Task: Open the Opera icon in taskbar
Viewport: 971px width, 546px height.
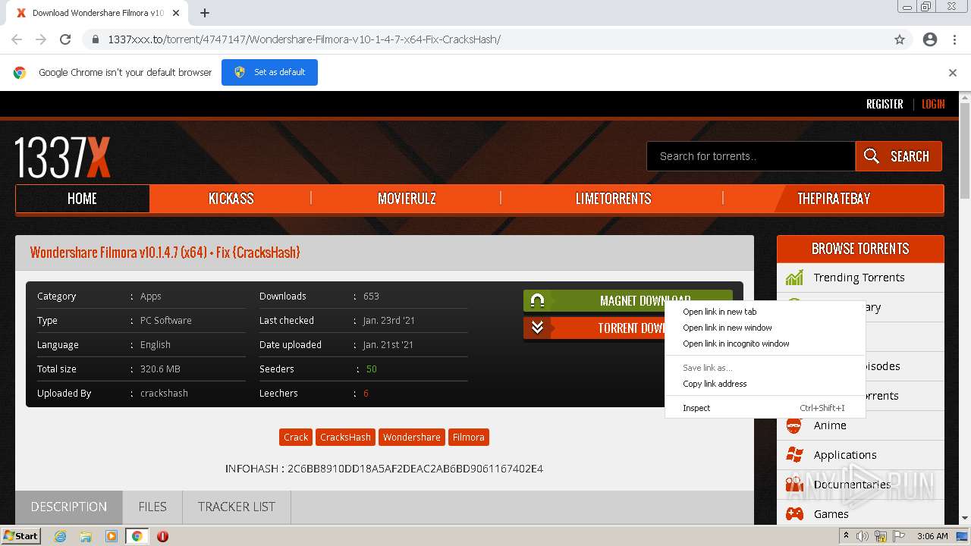Action: [162, 536]
